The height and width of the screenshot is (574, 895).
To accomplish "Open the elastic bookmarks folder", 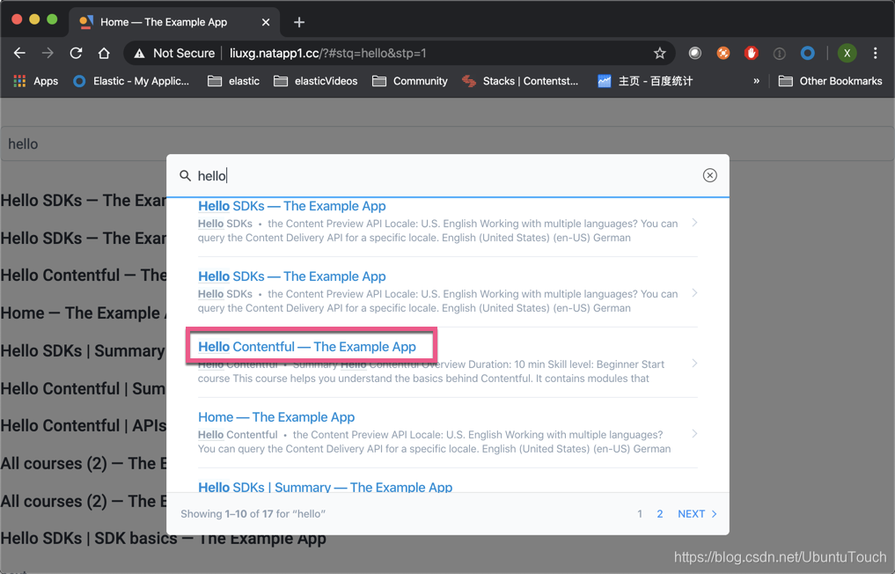I will click(x=233, y=81).
